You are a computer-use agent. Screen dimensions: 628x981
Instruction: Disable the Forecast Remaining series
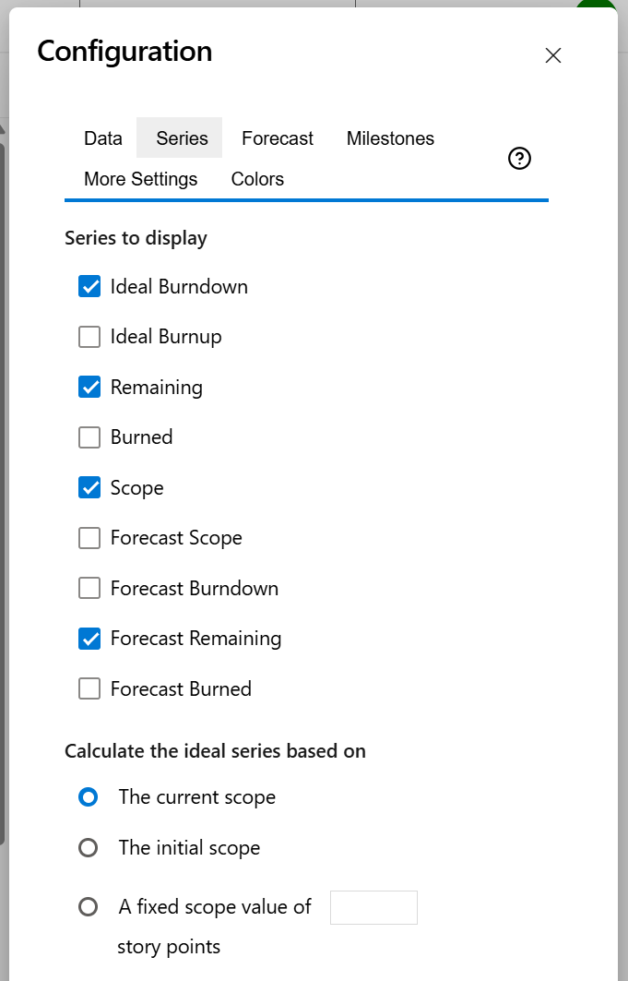[x=89, y=638]
